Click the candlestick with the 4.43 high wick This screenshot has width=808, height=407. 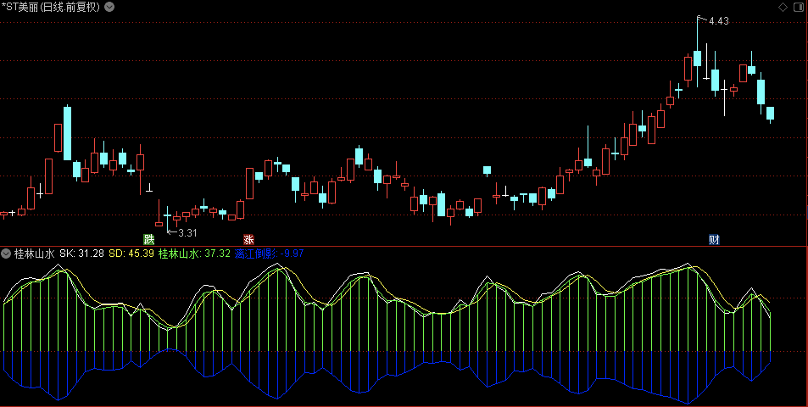coord(697,52)
